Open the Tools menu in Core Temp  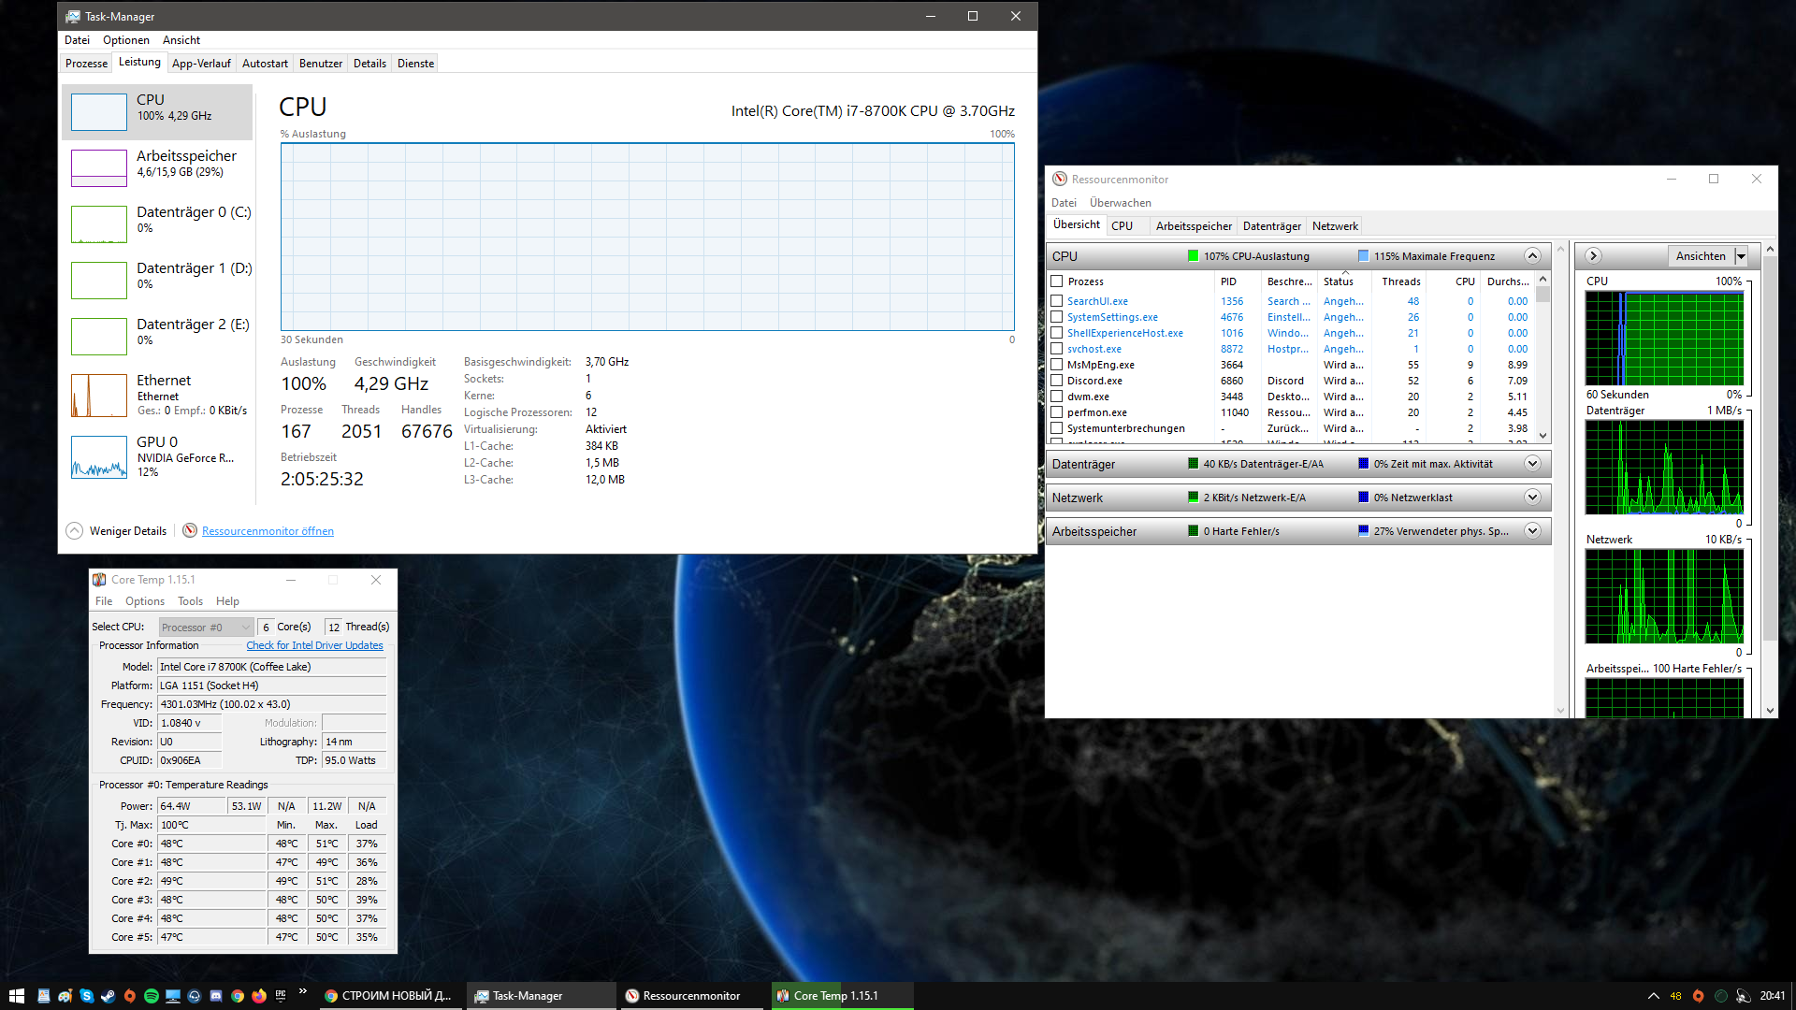(x=190, y=601)
